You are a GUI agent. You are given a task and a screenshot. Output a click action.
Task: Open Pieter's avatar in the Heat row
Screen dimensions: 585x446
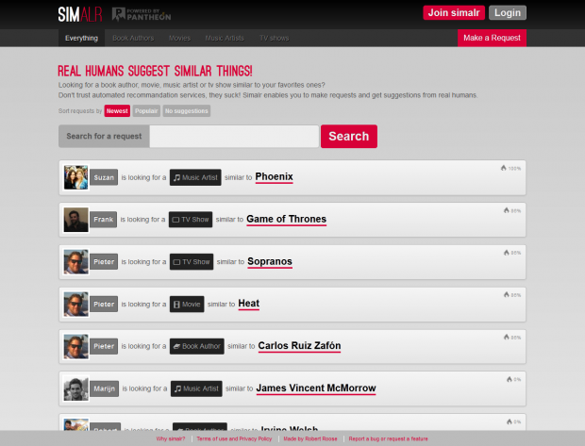[x=76, y=305]
